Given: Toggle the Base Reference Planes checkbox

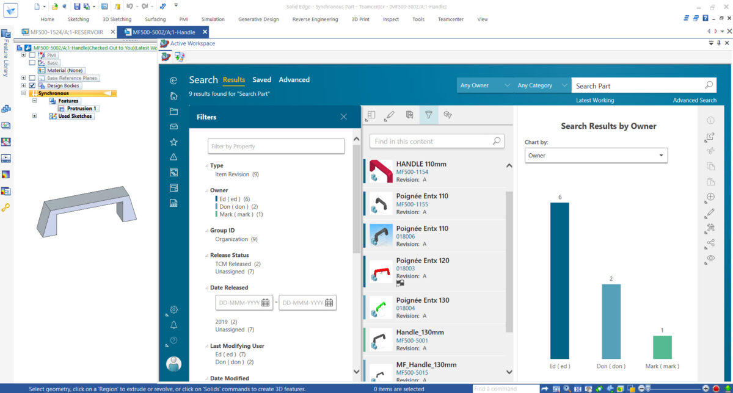Looking at the screenshot, I should [x=32, y=78].
